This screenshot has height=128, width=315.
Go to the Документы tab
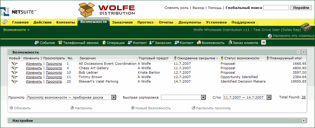coord(190,23)
